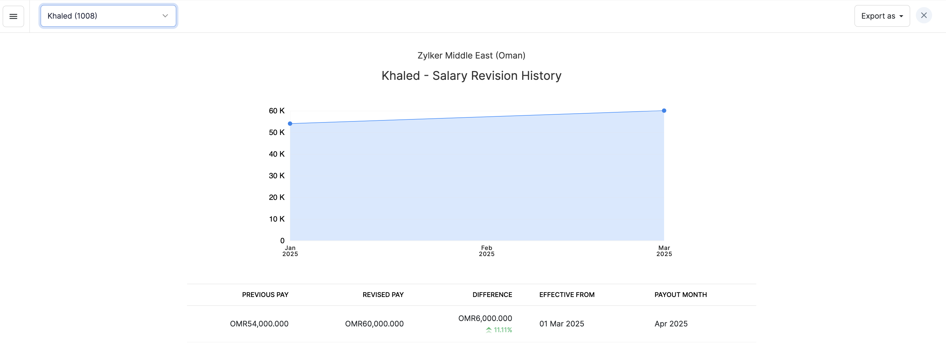
Task: Click the Khaled - Salary Revision History title
Action: click(471, 75)
